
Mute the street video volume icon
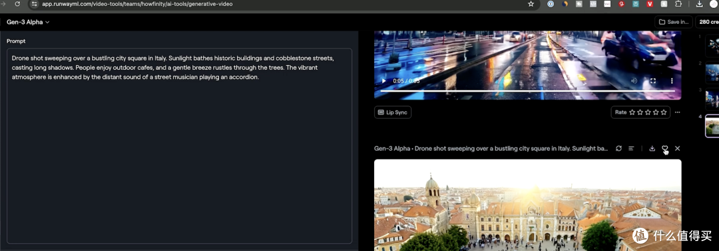634,81
